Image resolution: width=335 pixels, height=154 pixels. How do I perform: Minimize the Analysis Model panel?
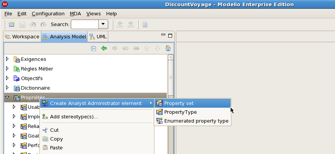(163, 34)
